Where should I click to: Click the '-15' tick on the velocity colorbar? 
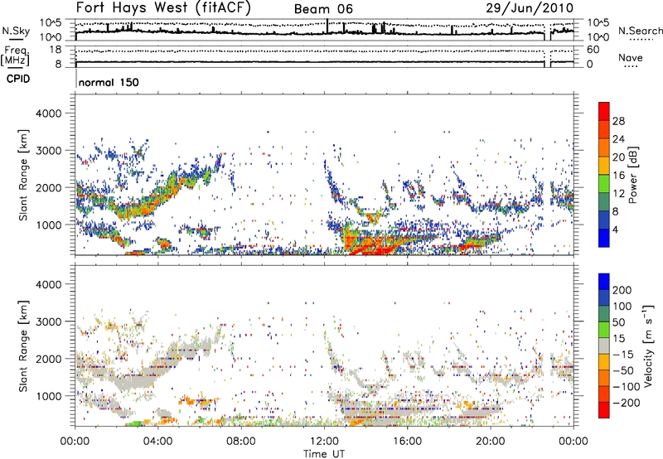pos(623,354)
